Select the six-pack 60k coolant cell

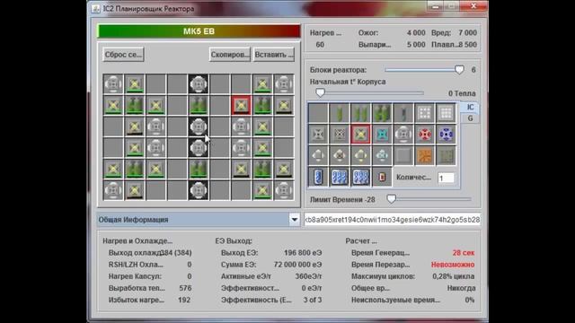(x=360, y=177)
